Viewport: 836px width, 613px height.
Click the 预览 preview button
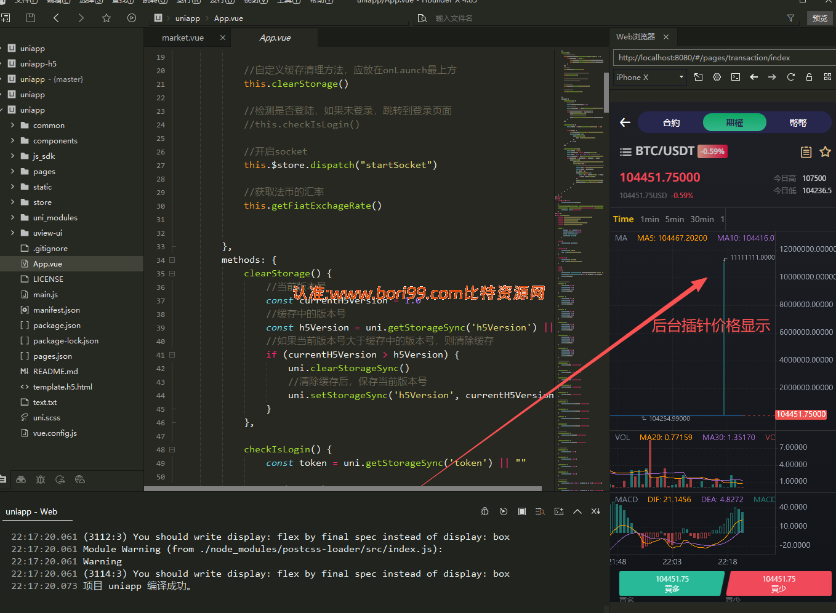pyautogui.click(x=819, y=18)
